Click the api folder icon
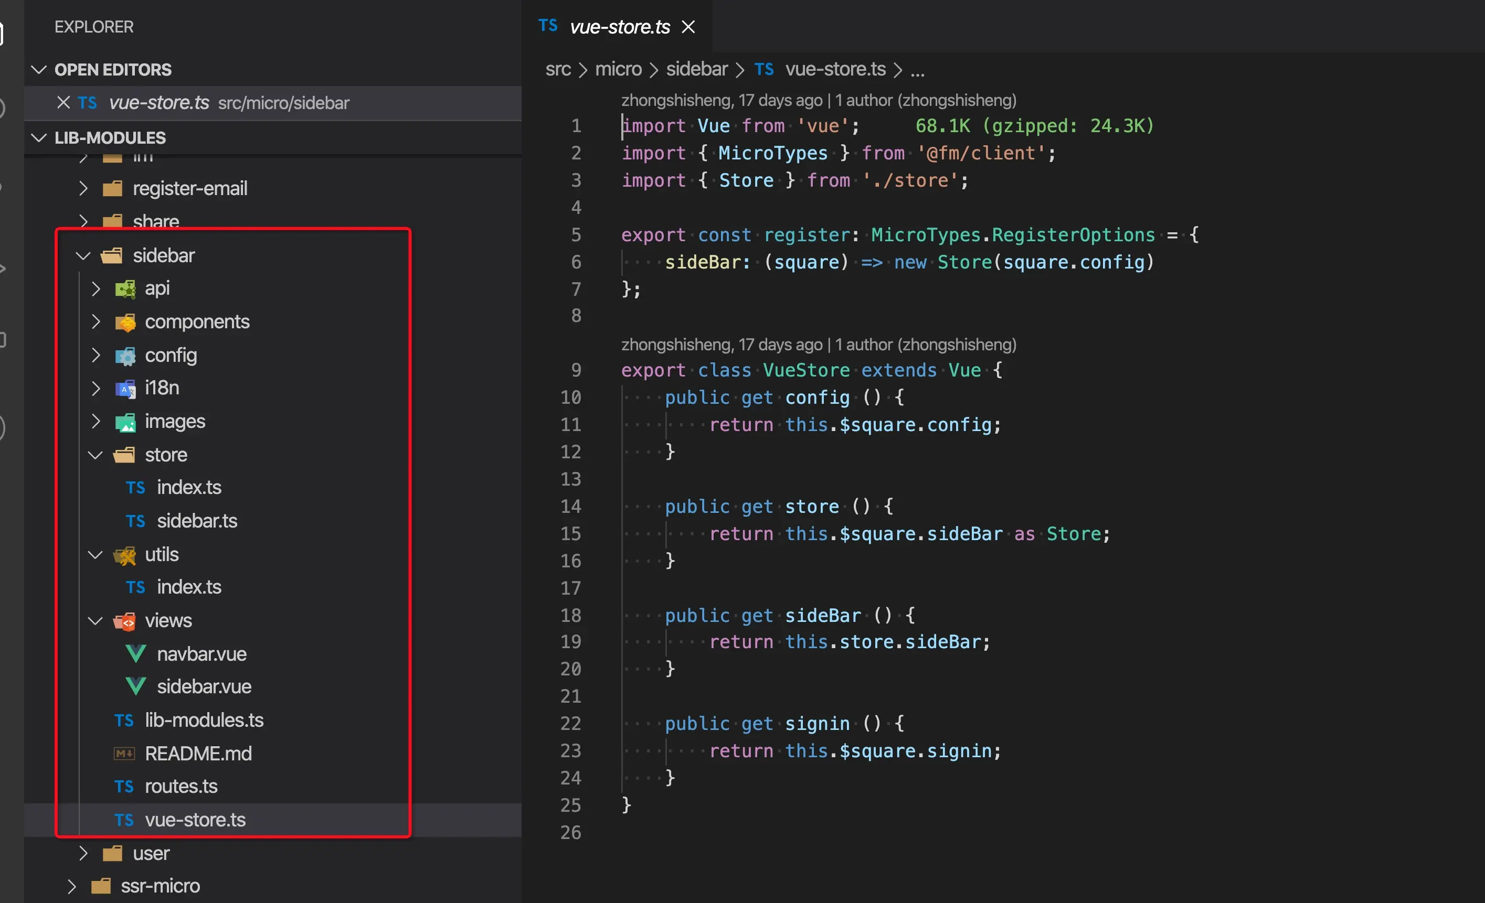The height and width of the screenshot is (903, 1485). pyautogui.click(x=125, y=289)
